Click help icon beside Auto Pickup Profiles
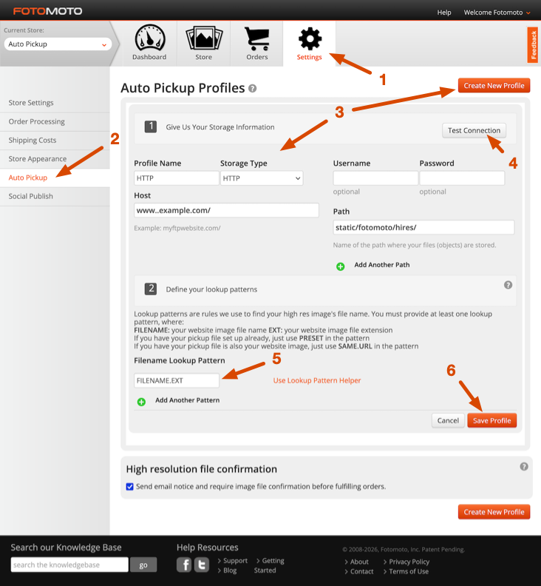Image resolution: width=541 pixels, height=586 pixels. click(252, 89)
